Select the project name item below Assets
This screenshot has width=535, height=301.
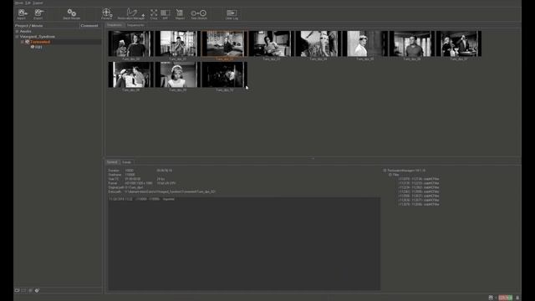pos(37,37)
